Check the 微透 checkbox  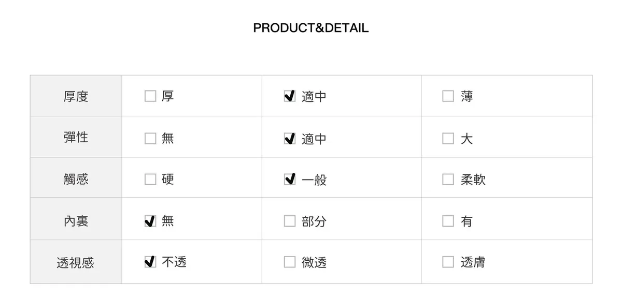pyautogui.click(x=290, y=262)
